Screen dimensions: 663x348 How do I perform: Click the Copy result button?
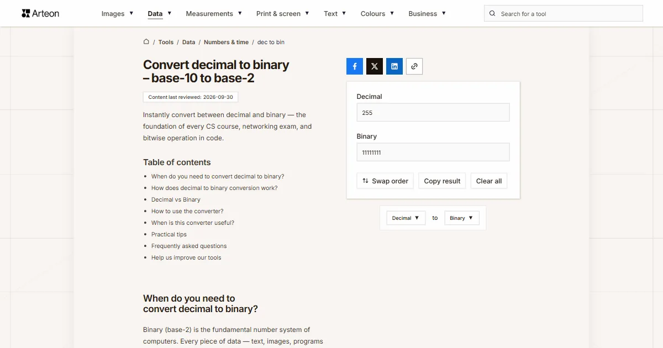(442, 181)
